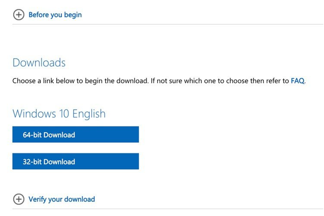324x216 pixels.
Task: Click the Verify your download link text
Action: click(62, 199)
